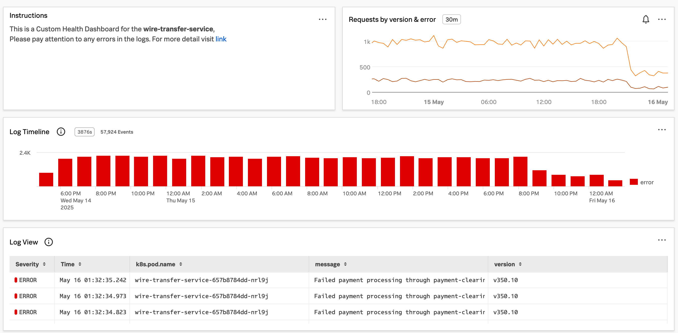Click the 3876s duration badge
This screenshot has width=678, height=333.
(x=84, y=132)
